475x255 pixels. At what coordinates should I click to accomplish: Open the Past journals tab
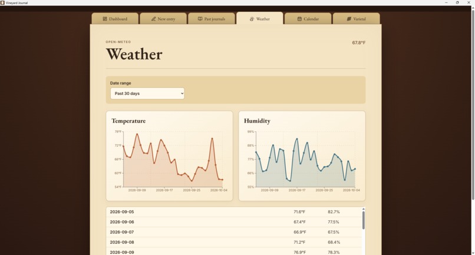pyautogui.click(x=212, y=18)
